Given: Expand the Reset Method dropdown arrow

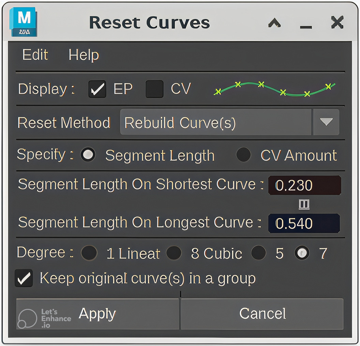Looking at the screenshot, I should 326,122.
